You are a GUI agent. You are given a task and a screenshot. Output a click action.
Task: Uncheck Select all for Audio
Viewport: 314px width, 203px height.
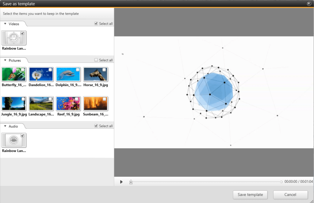pos(96,126)
